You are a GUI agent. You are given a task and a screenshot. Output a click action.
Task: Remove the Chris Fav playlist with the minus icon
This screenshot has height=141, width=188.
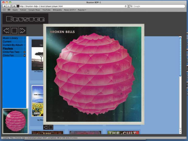25,56
